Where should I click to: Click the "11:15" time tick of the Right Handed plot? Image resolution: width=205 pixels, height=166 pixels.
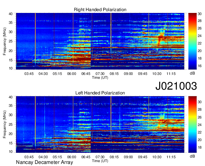tap(171, 74)
